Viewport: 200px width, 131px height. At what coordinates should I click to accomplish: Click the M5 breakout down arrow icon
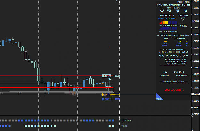(163, 56)
